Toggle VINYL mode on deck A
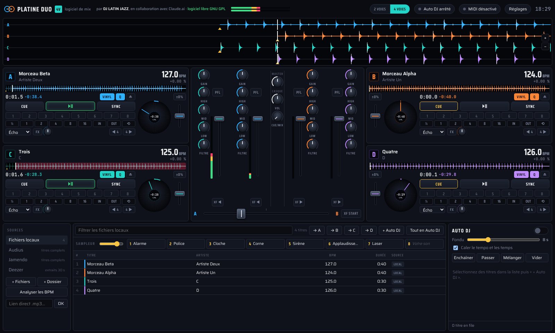The width and height of the screenshot is (555, 333). (x=107, y=97)
